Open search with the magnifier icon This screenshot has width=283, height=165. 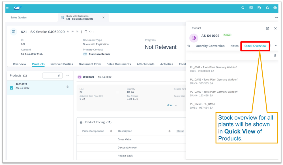(x=243, y=8)
